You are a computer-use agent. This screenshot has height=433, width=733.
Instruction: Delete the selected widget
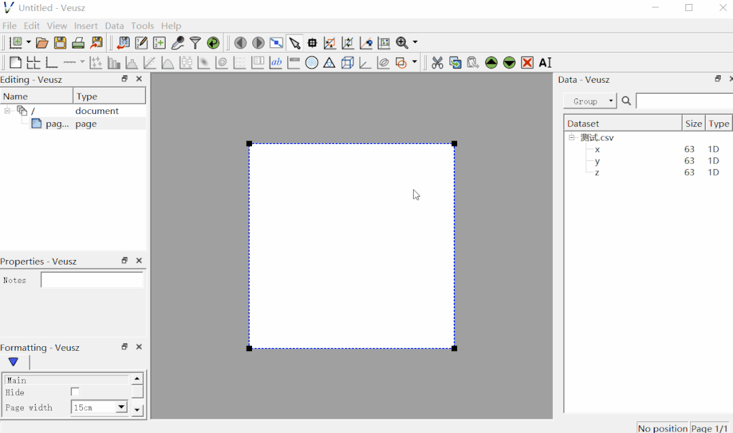pyautogui.click(x=528, y=62)
